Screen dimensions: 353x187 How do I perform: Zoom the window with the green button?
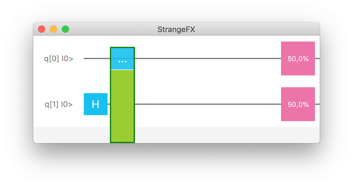pyautogui.click(x=65, y=29)
